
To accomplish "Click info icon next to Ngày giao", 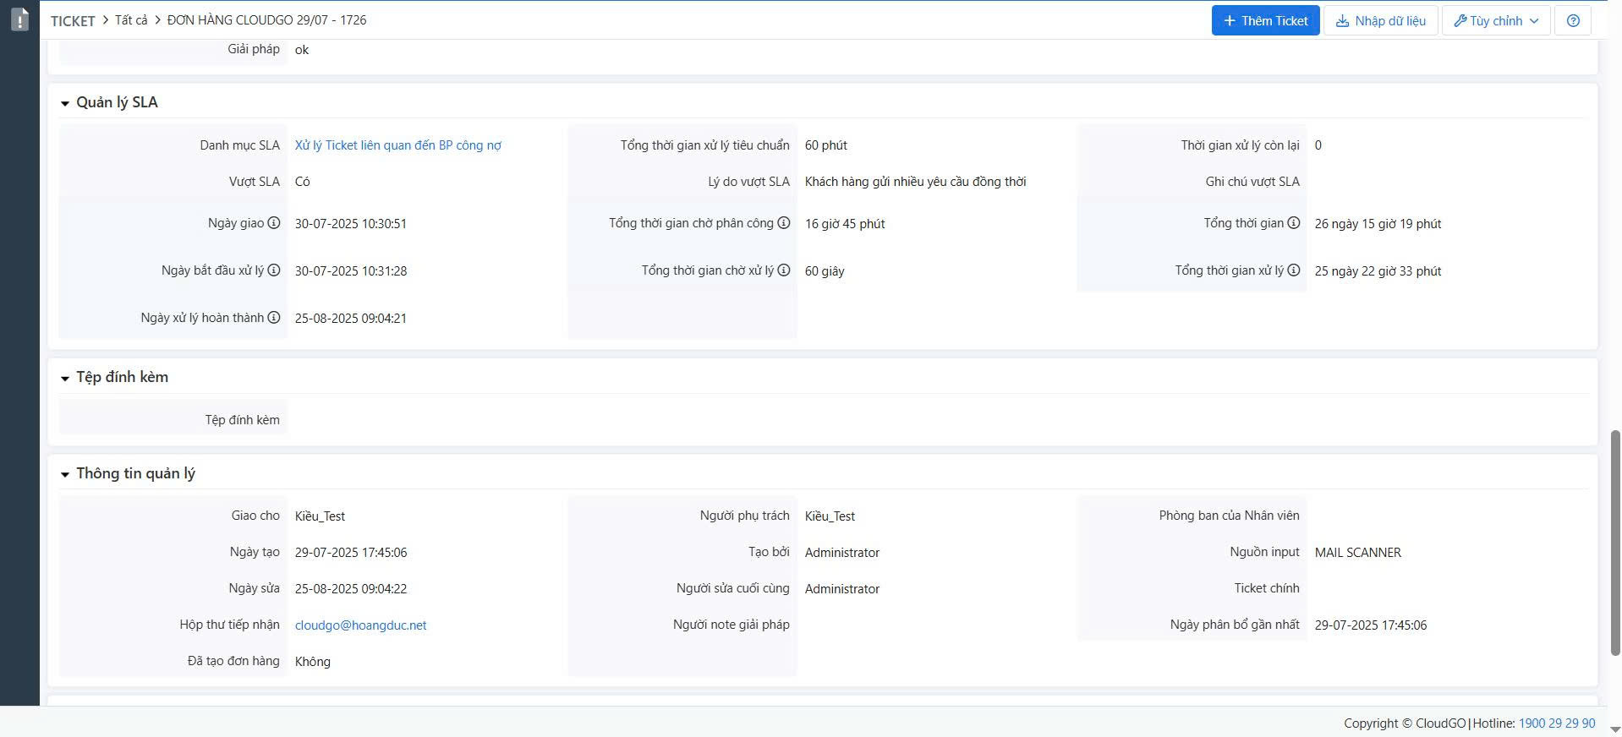I will 274,223.
